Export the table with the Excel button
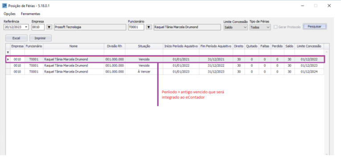Image resolution: width=341 pixels, height=165 pixels. click(x=16, y=38)
